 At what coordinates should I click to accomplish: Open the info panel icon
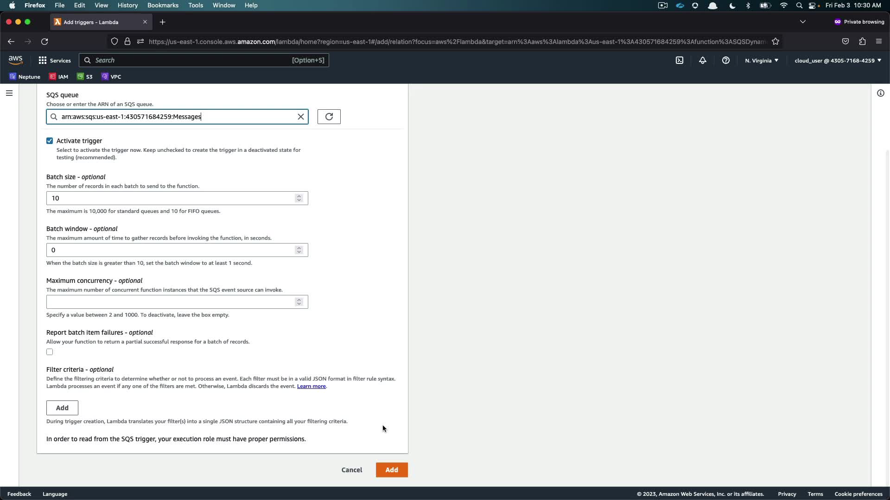coord(880,93)
